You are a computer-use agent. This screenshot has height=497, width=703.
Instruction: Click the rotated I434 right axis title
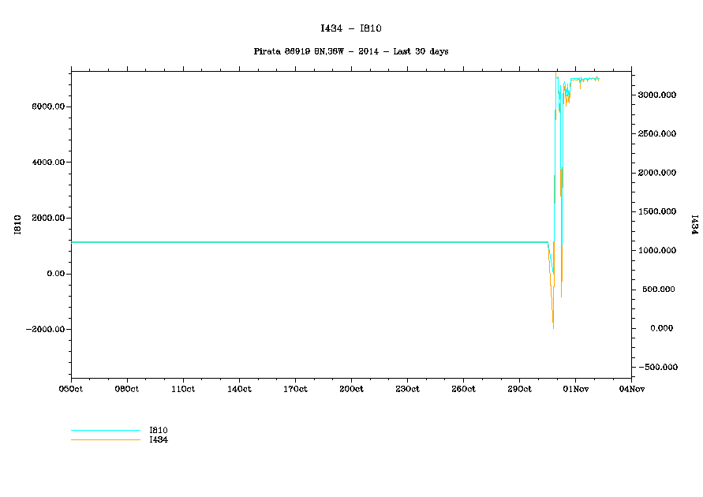694,225
